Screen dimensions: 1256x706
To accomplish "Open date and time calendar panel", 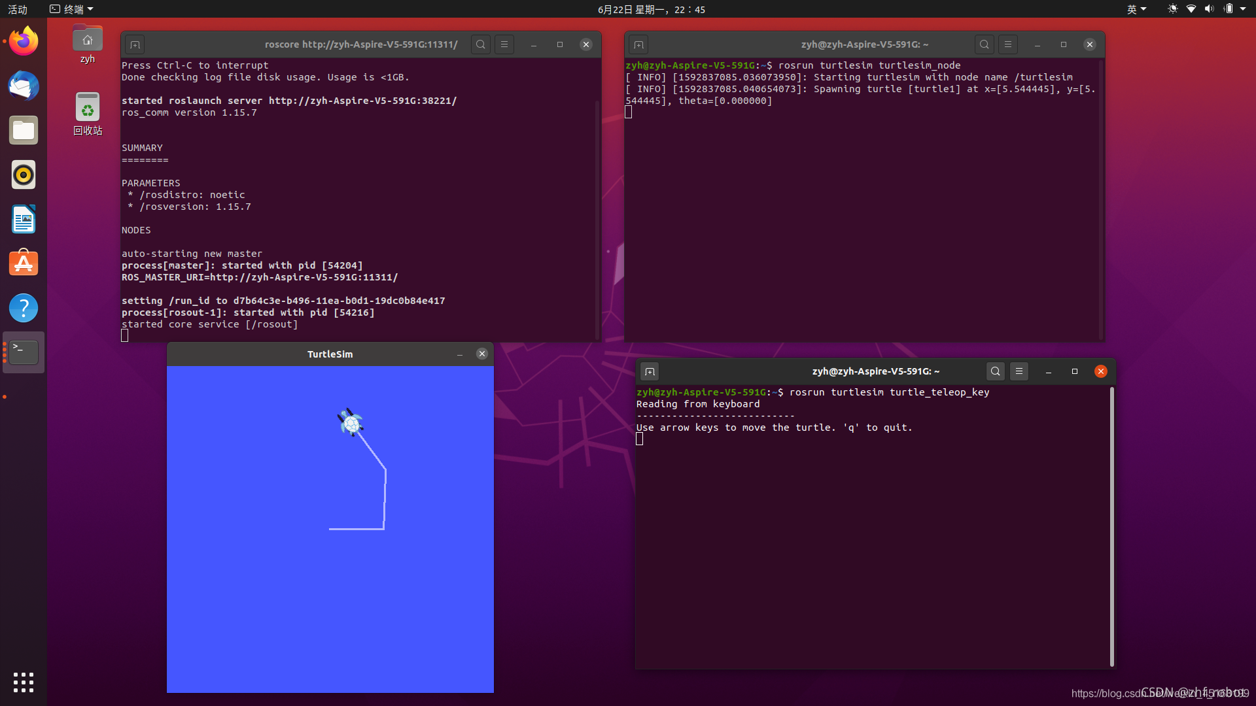I will coord(651,9).
